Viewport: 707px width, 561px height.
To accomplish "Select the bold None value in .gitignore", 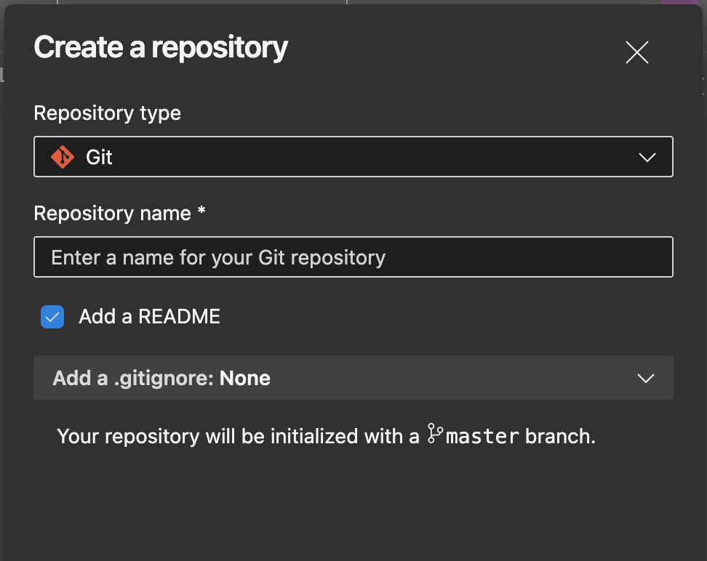I will tap(245, 378).
